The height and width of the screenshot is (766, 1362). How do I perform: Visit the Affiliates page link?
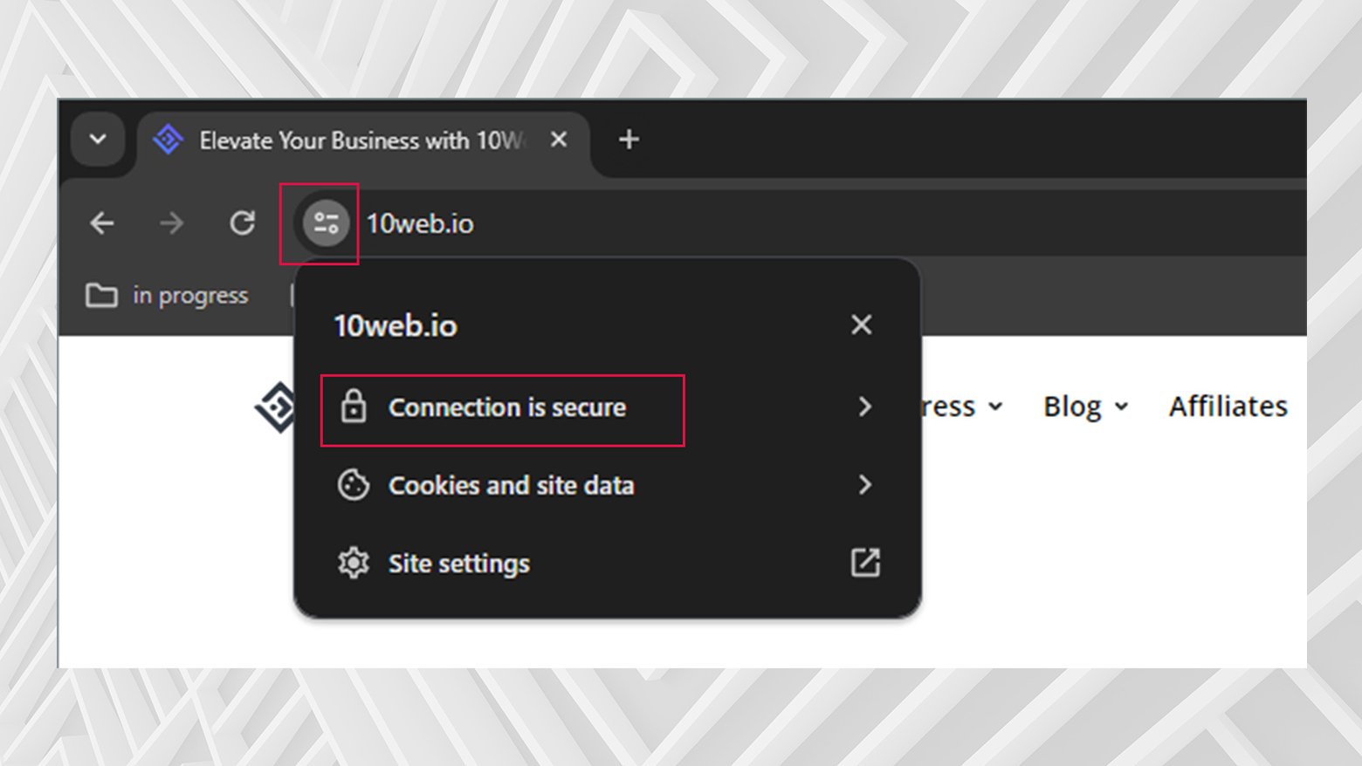[x=1227, y=406]
